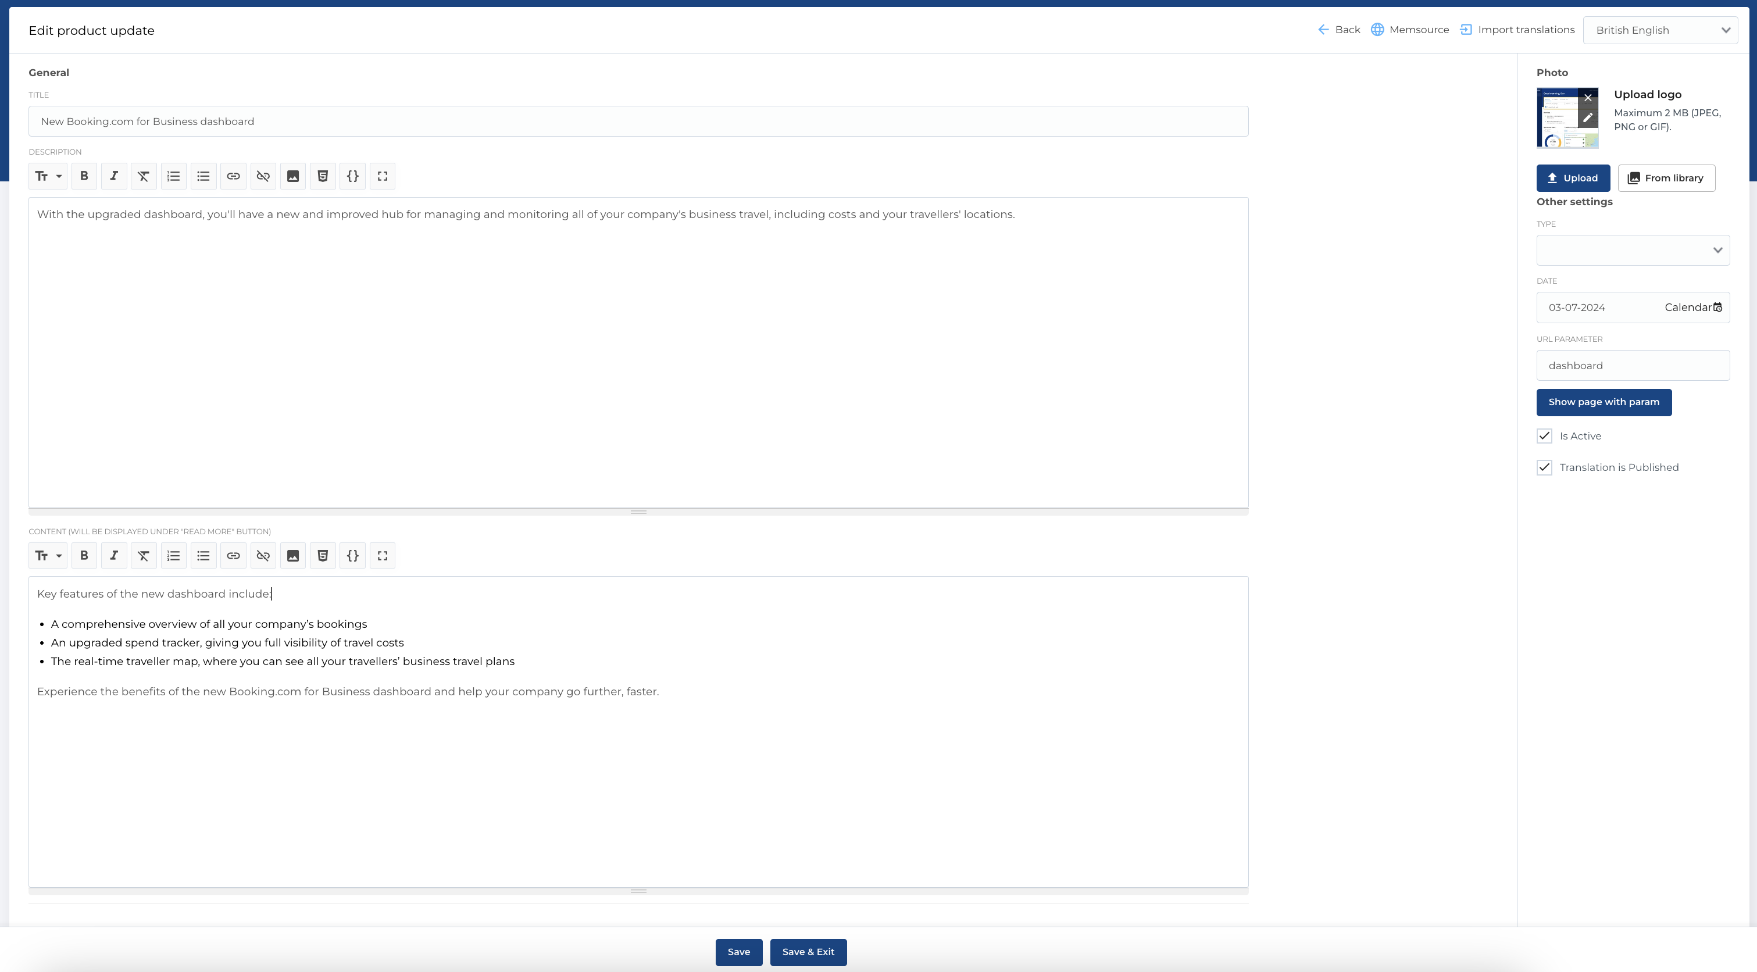
Task: Open the Type dropdown under Other settings
Action: click(x=1632, y=249)
